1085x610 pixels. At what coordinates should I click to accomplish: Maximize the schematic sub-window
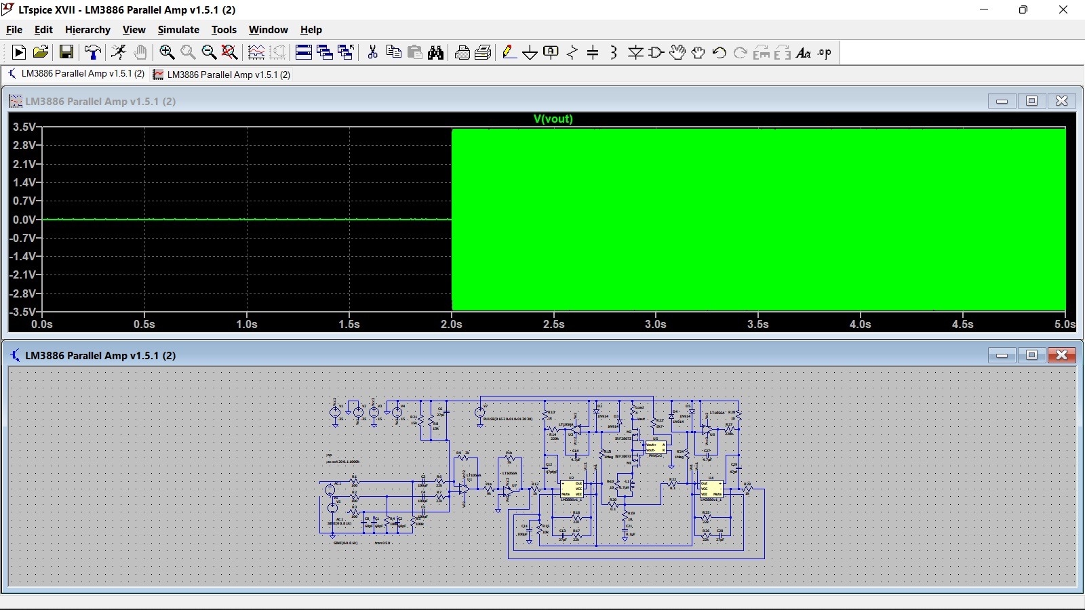1031,355
